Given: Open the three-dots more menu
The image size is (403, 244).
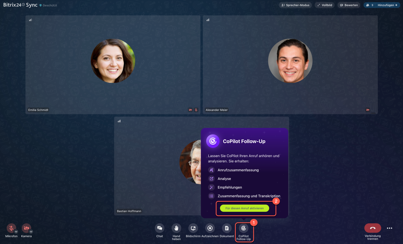Looking at the screenshot, I should 389,228.
